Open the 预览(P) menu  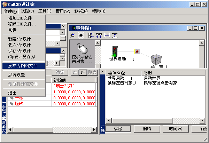click(81, 11)
